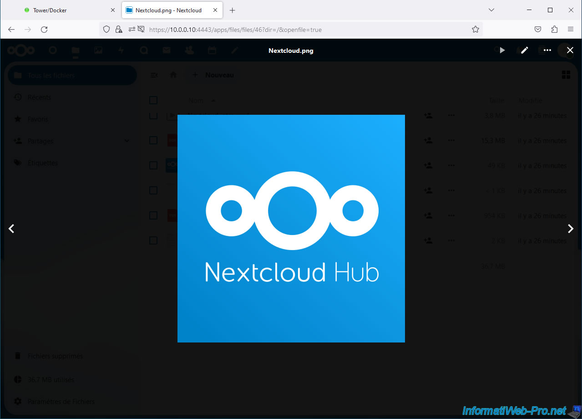
Task: Expand the Partages section chevron
Action: pyautogui.click(x=127, y=141)
